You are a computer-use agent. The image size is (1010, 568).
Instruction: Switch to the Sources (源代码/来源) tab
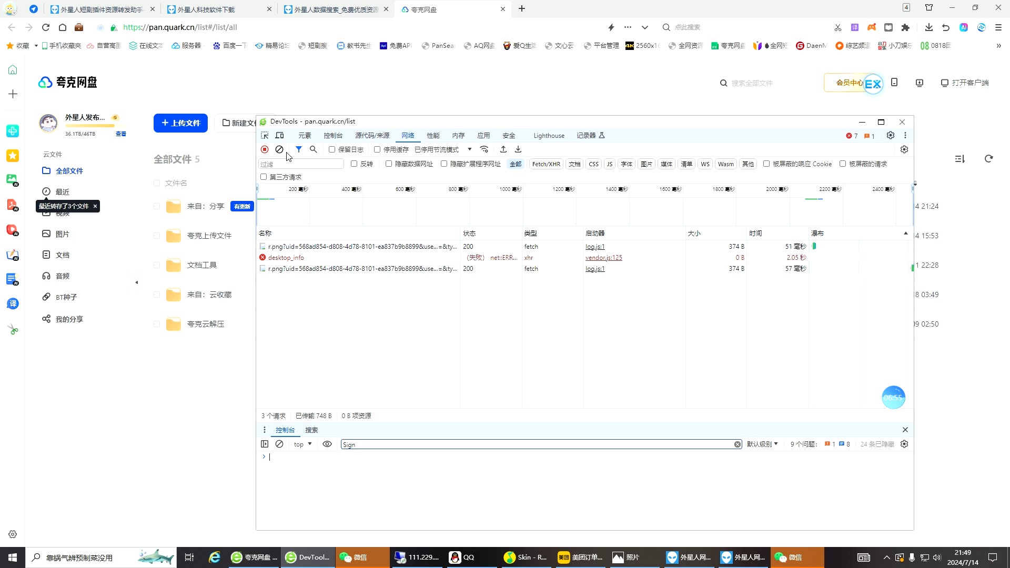[372, 136]
